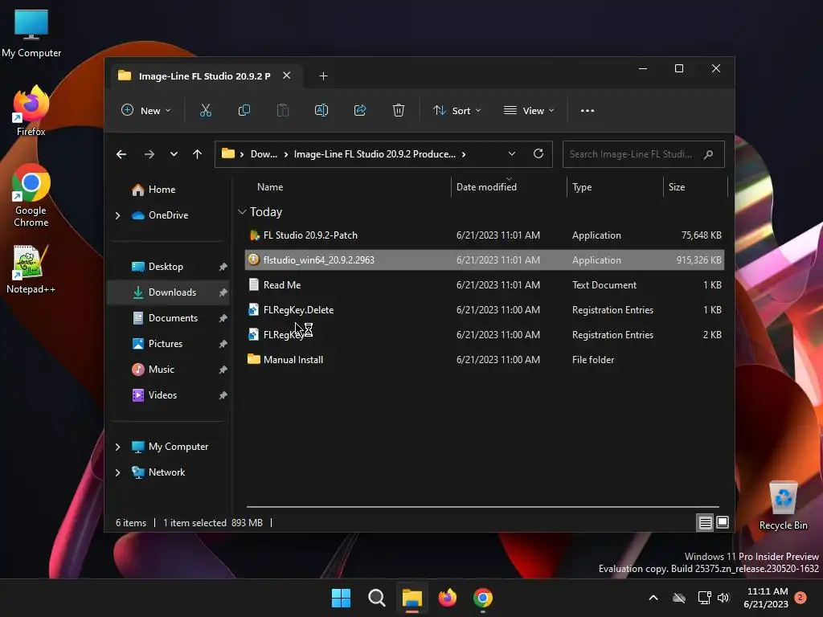Click the search magnifier in search box
This screenshot has height=617, width=823.
click(x=708, y=154)
